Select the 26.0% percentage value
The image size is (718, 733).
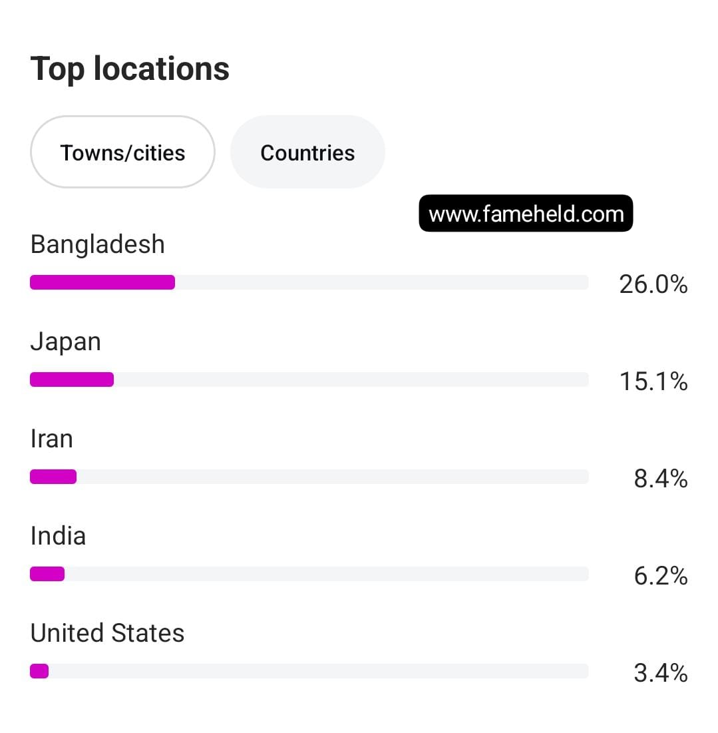(653, 284)
